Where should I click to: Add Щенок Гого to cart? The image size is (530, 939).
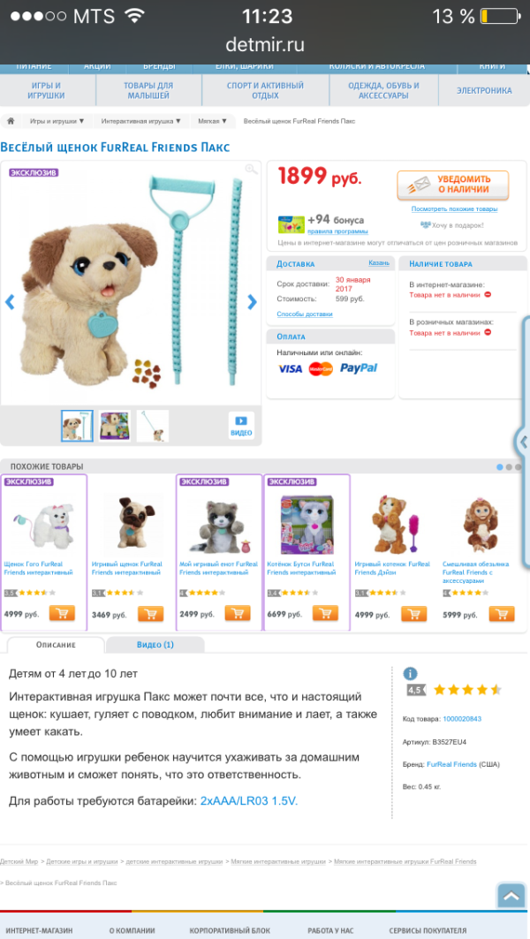click(x=62, y=613)
